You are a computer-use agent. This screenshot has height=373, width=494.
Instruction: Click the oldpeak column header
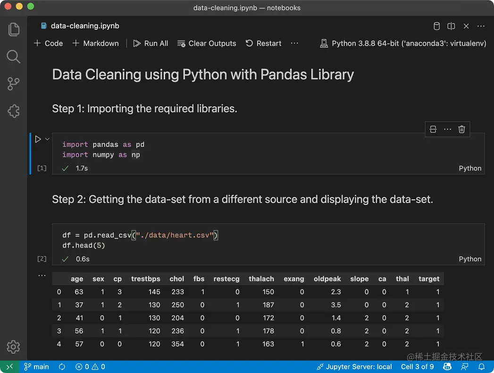point(327,279)
